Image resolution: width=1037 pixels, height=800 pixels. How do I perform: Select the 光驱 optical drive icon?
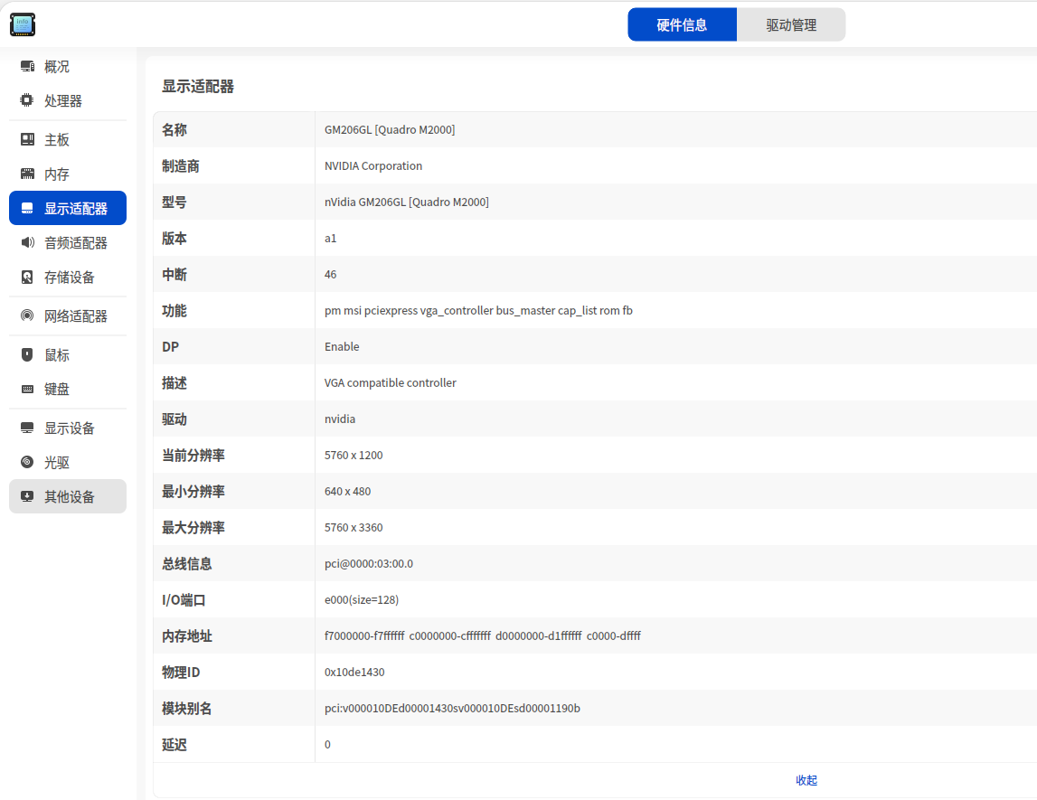click(27, 462)
